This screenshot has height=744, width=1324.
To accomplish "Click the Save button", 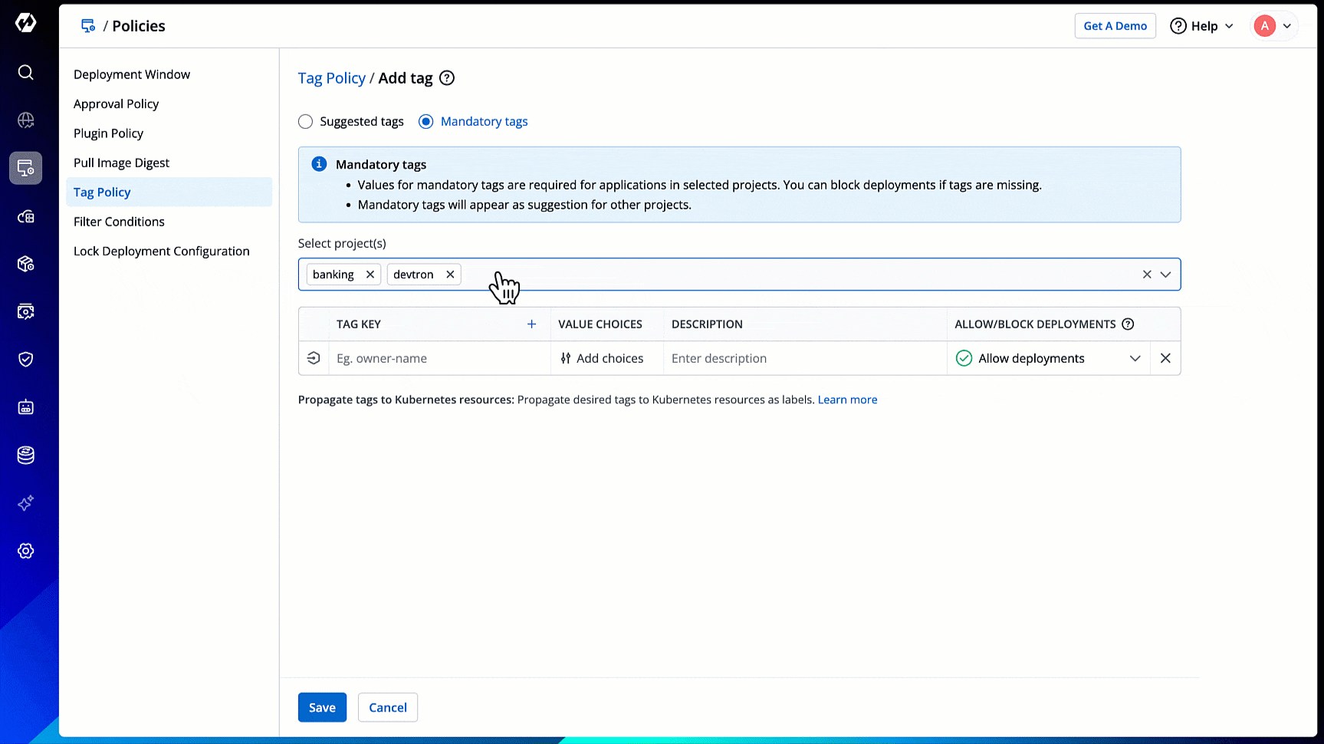I will [x=322, y=707].
